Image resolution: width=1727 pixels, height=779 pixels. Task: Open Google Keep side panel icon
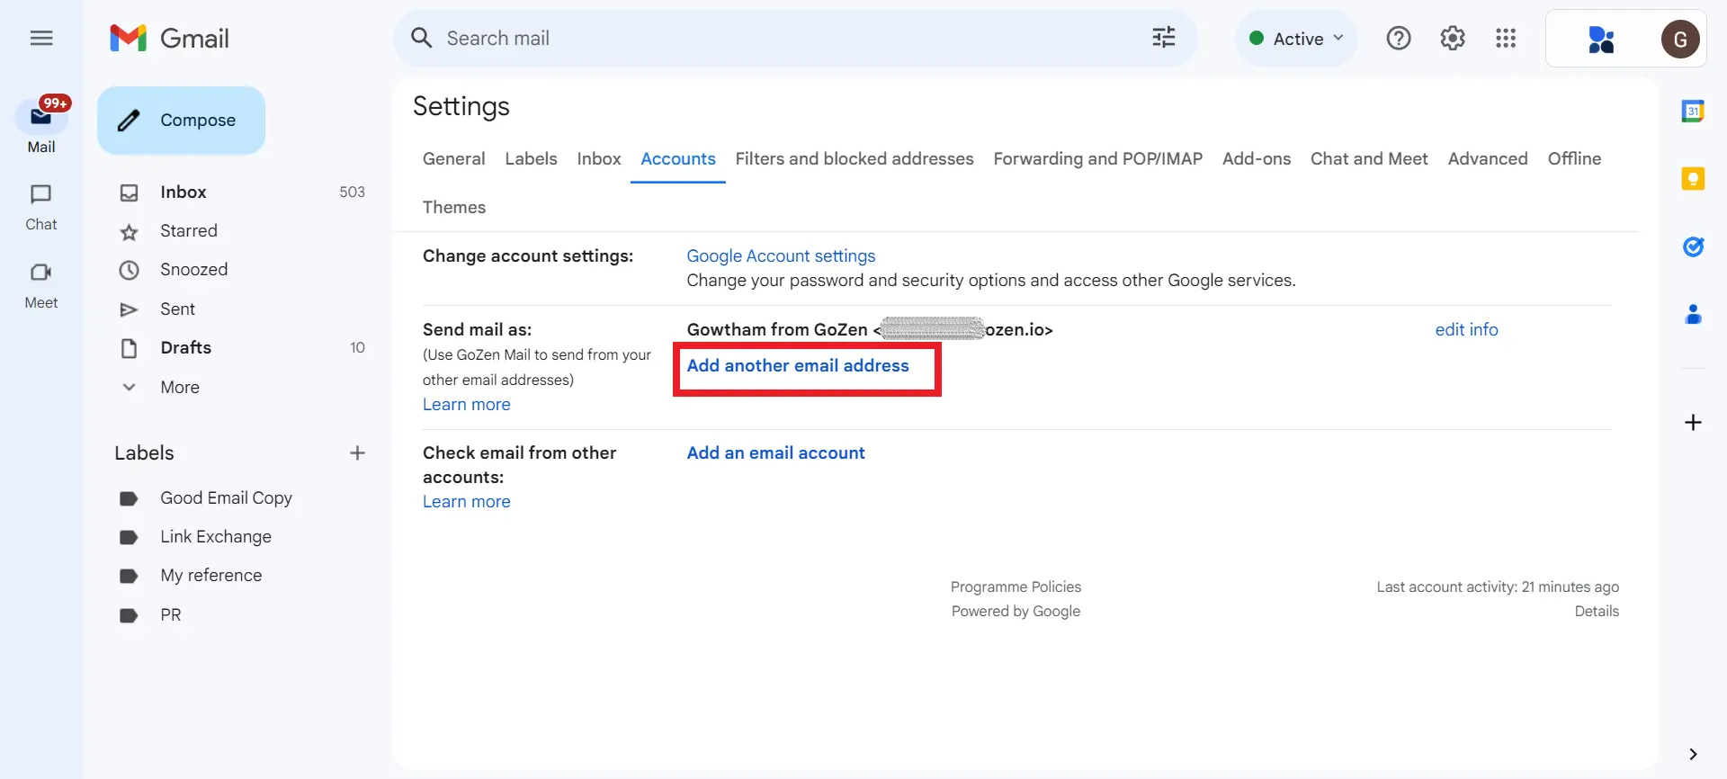click(1693, 178)
